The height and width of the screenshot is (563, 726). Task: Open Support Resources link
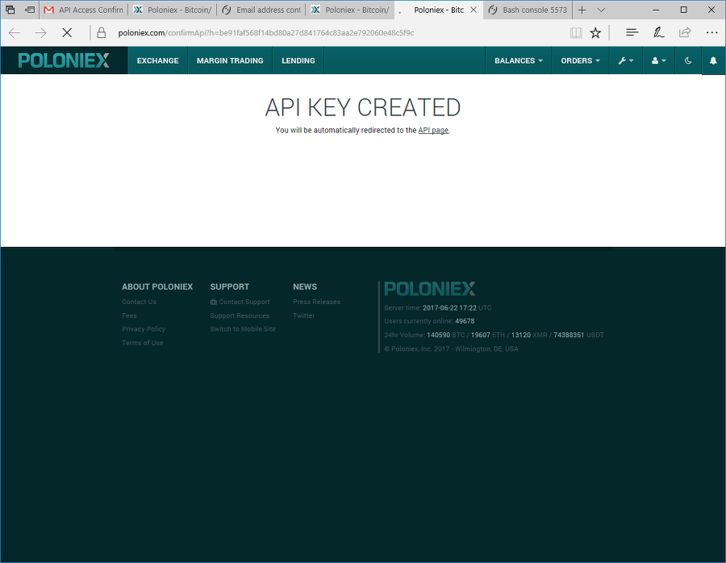(240, 315)
